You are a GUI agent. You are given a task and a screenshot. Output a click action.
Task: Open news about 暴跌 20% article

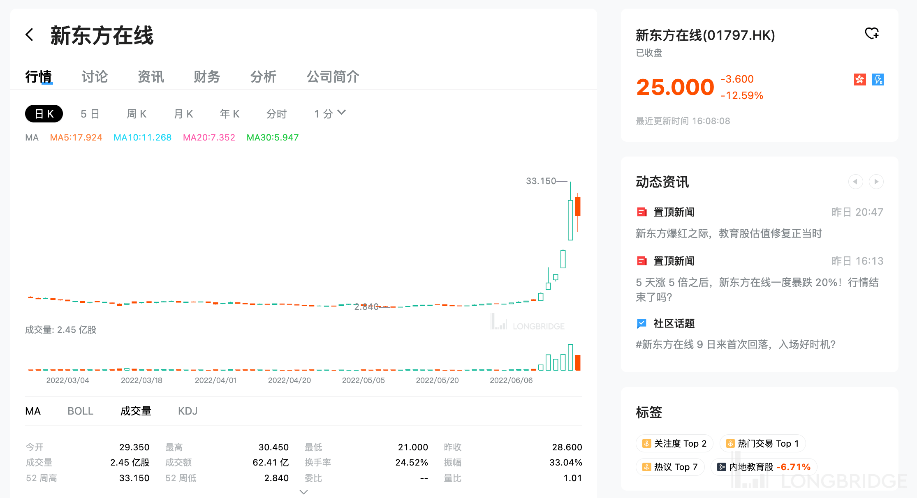click(757, 290)
